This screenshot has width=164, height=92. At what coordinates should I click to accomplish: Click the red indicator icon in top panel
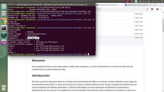124,2
